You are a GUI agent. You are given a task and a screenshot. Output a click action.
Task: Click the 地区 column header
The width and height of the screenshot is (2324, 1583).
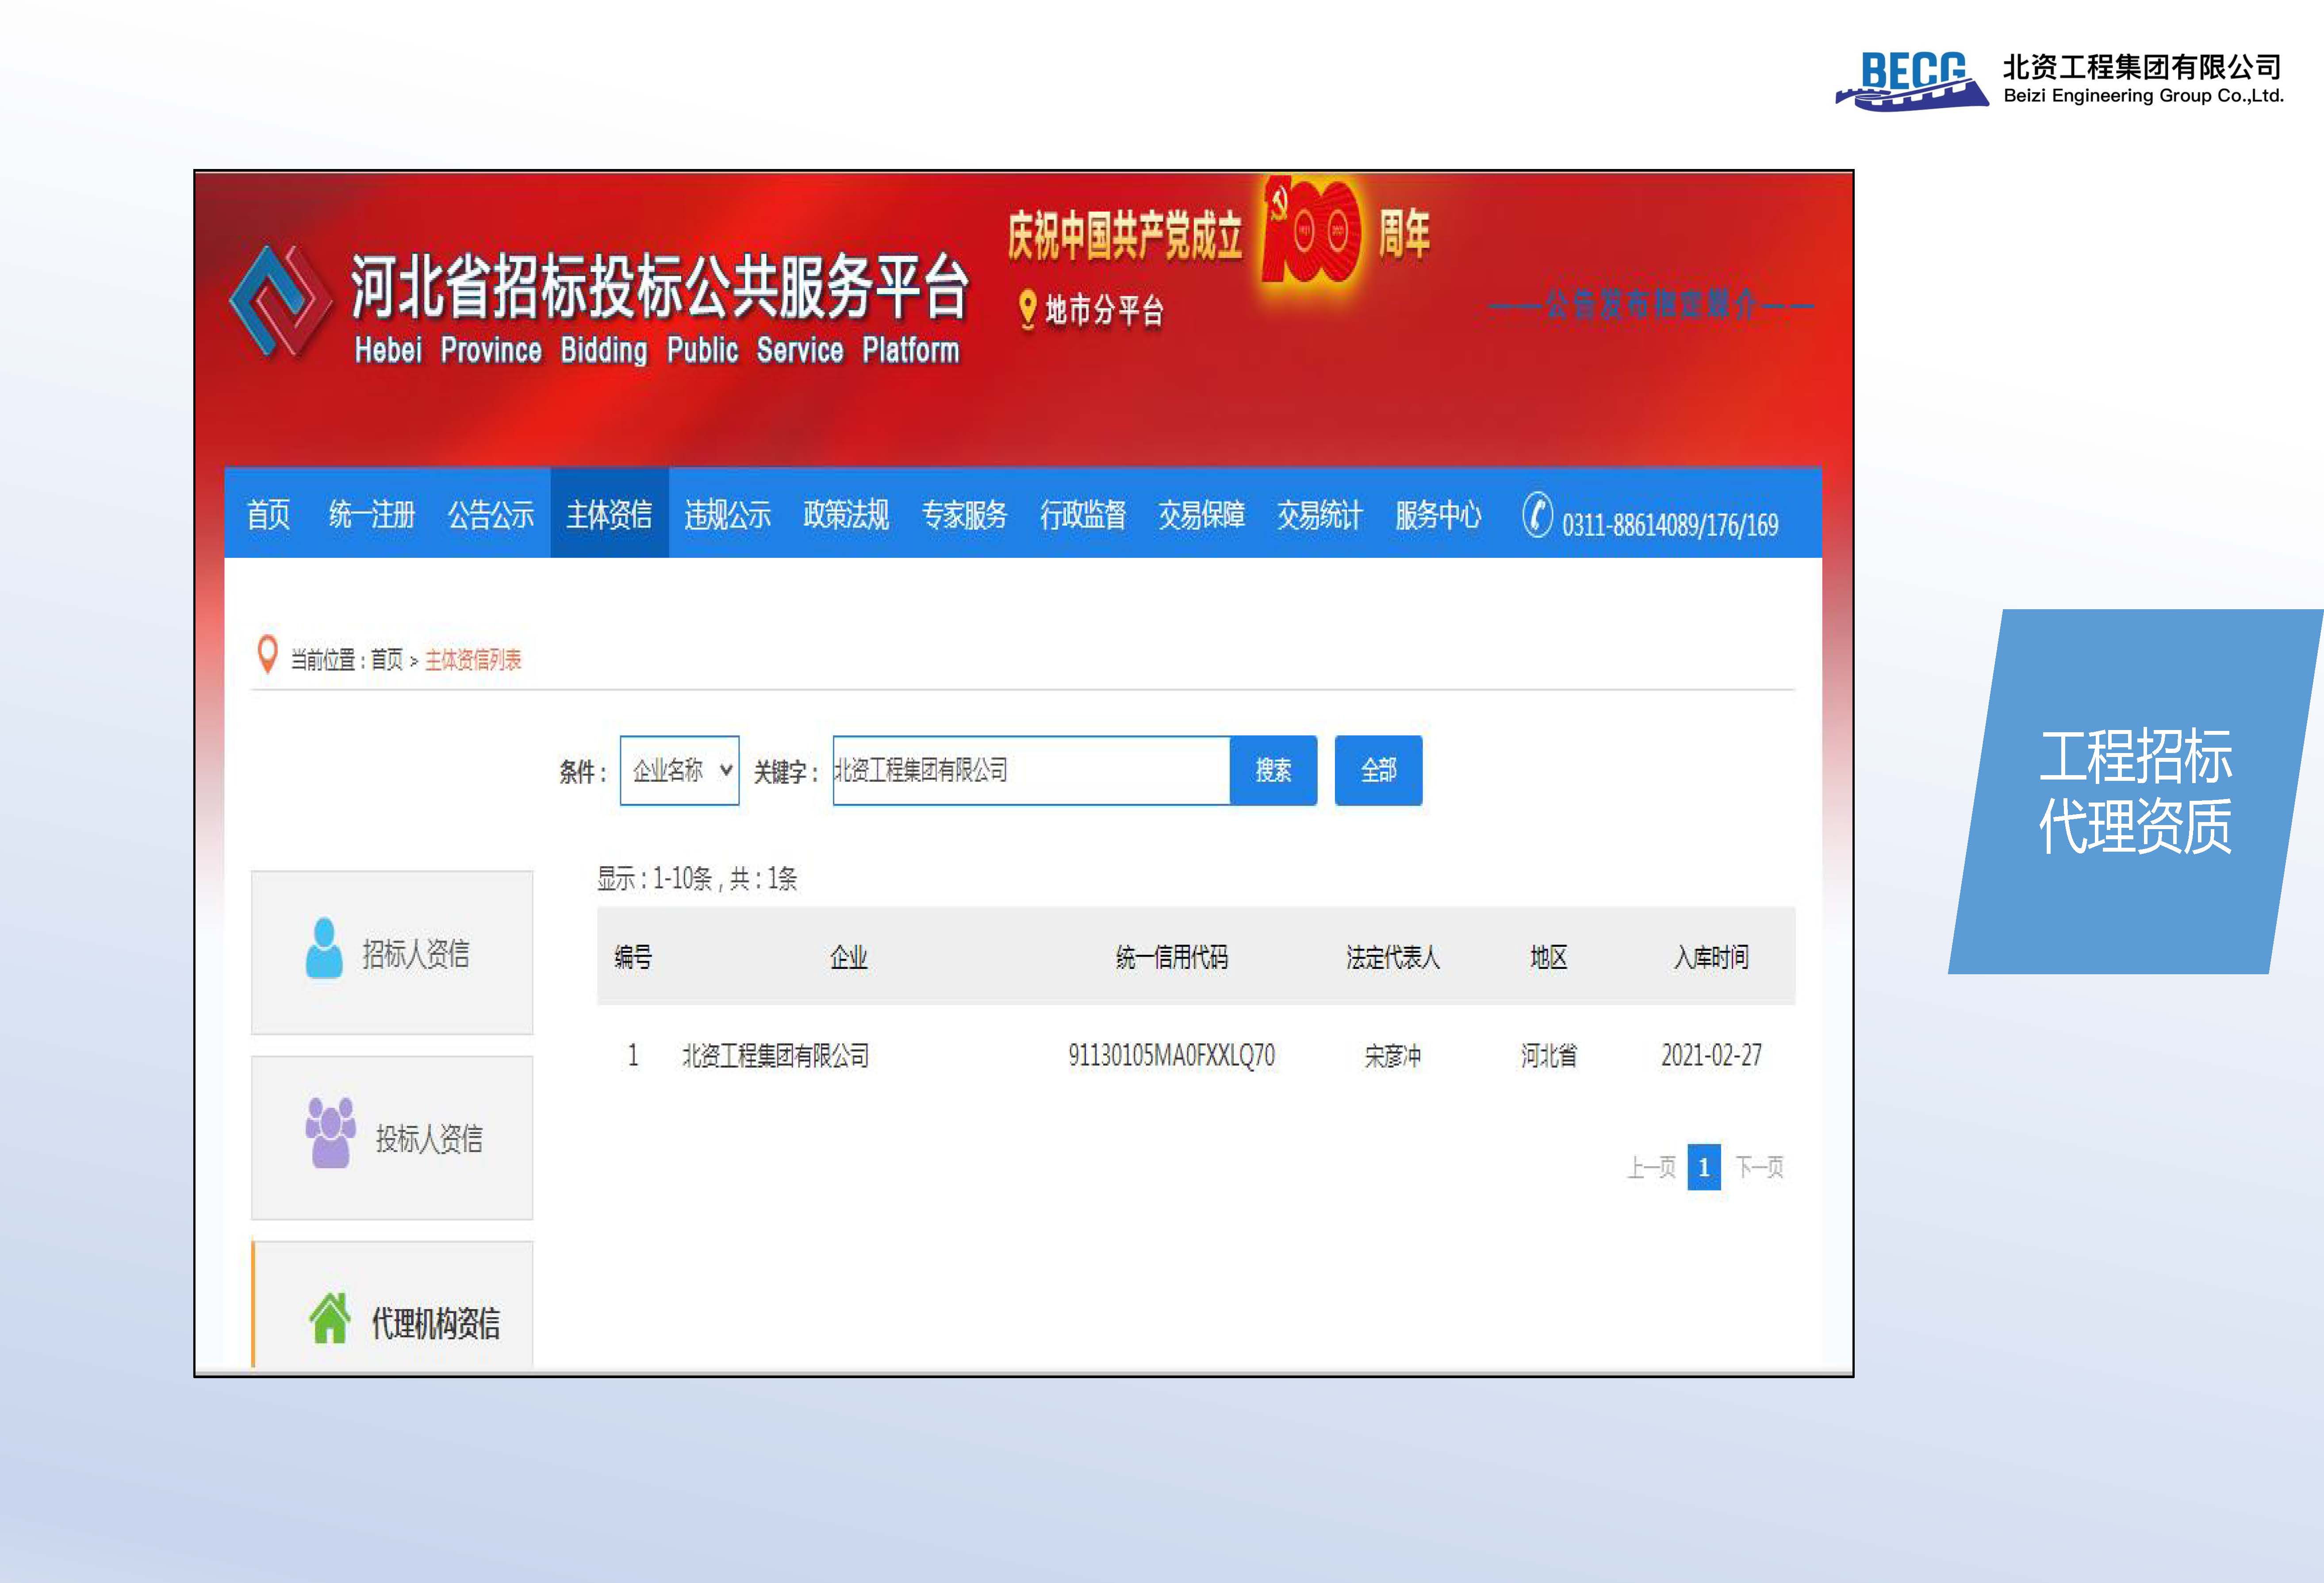click(x=1548, y=958)
